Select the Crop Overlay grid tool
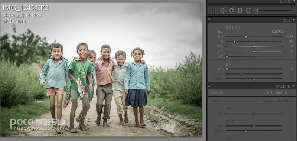Image resolution: width=297 pixels, height=141 pixels. (x=213, y=10)
